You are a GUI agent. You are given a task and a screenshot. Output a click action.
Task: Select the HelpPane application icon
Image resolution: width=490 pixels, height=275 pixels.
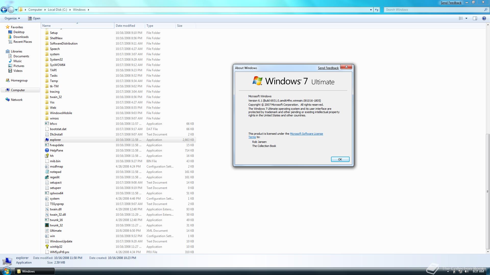[x=47, y=150]
